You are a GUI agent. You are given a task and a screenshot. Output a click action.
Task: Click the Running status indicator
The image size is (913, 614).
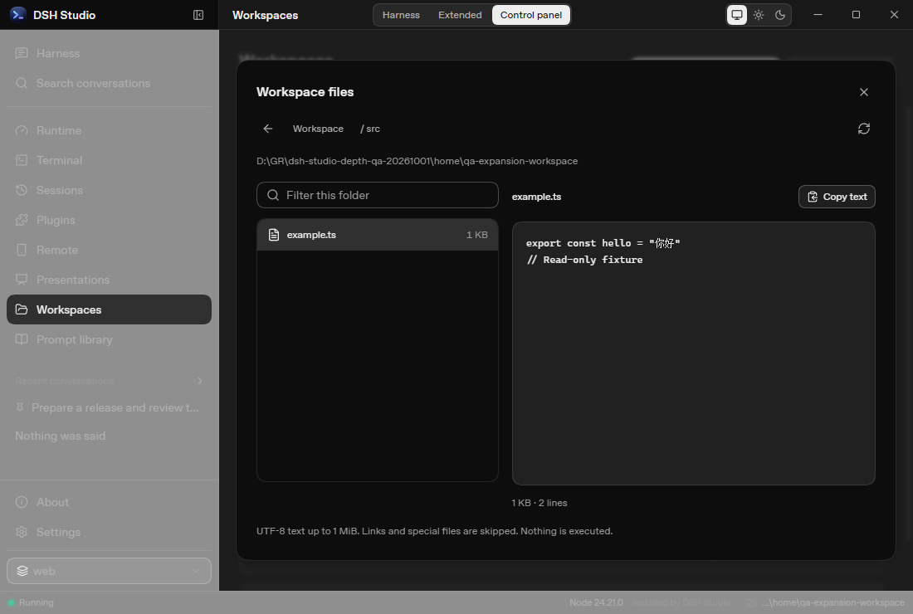(31, 603)
